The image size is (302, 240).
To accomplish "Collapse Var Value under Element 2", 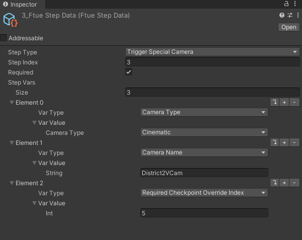I will (34, 203).
